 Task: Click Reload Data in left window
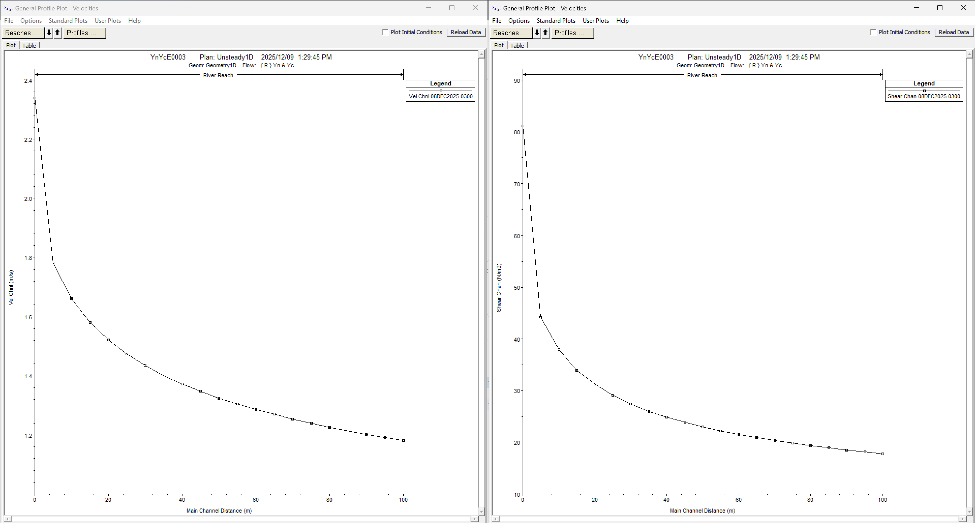coord(466,32)
